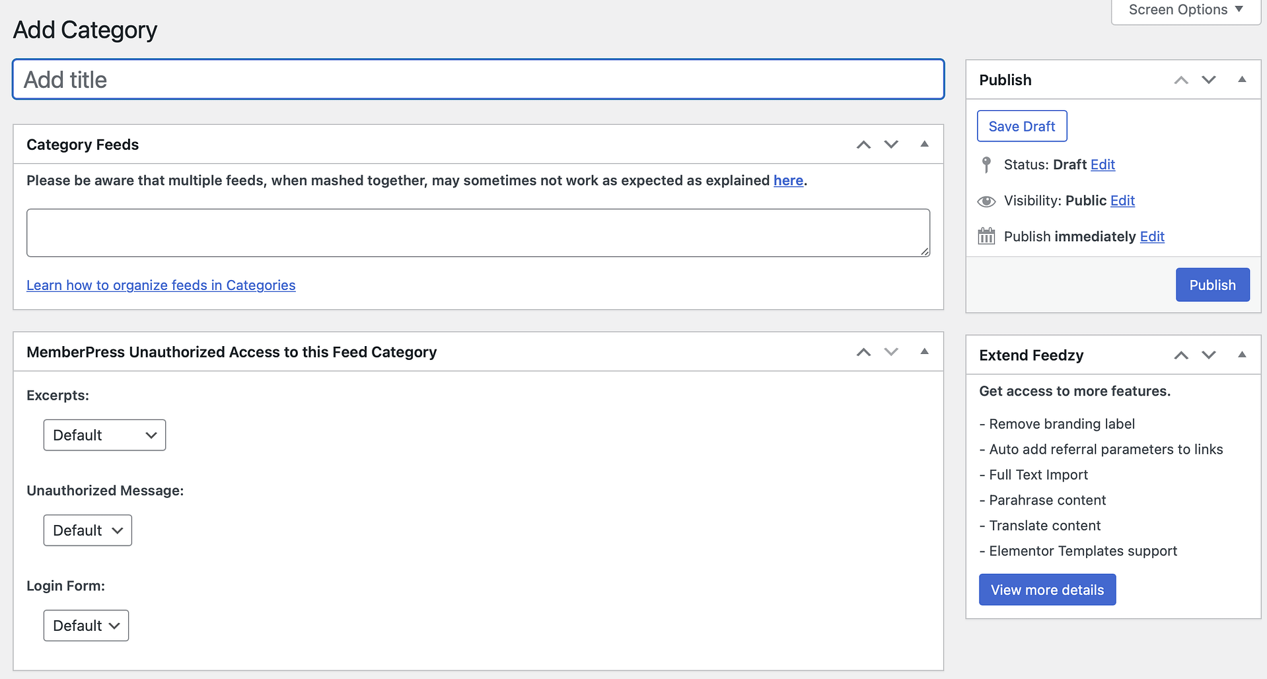Open the Excerpts dropdown
Screen dimensions: 1267x679
104,435
